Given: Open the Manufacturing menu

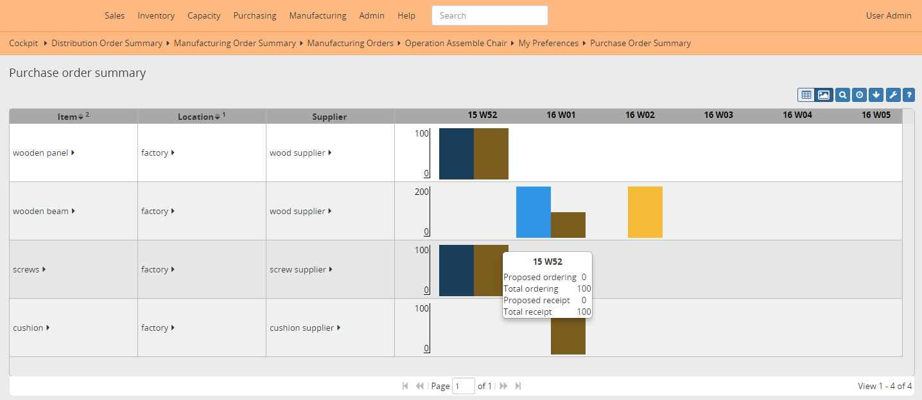Looking at the screenshot, I should 317,15.
